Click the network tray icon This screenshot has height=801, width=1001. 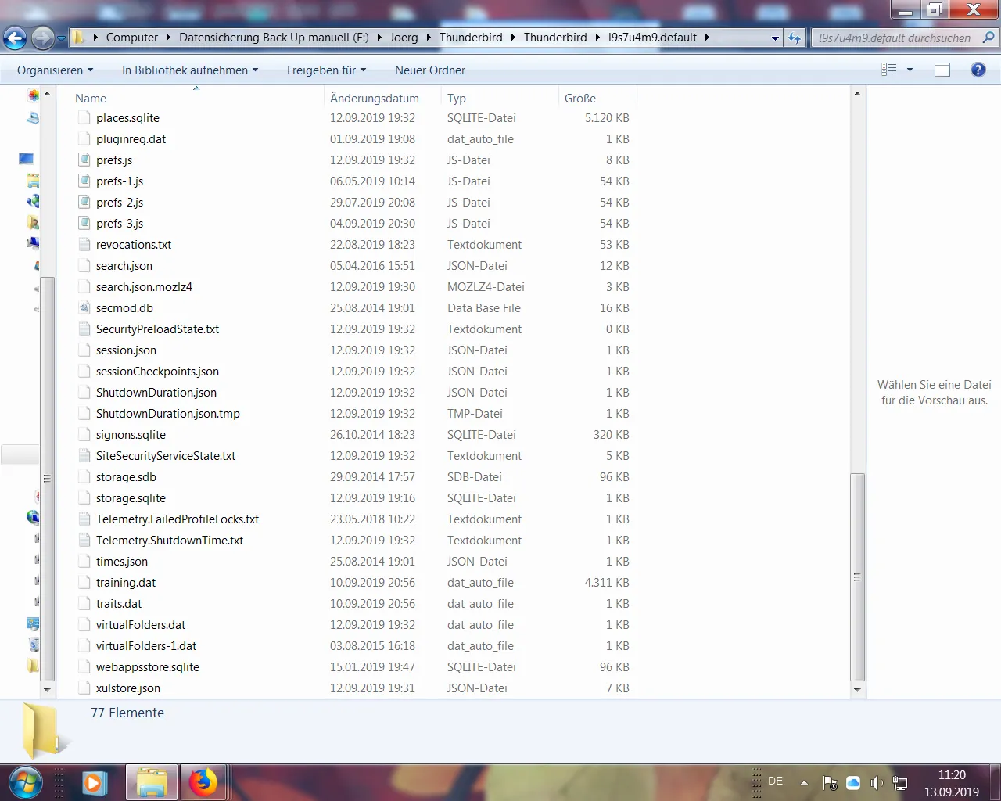[900, 783]
